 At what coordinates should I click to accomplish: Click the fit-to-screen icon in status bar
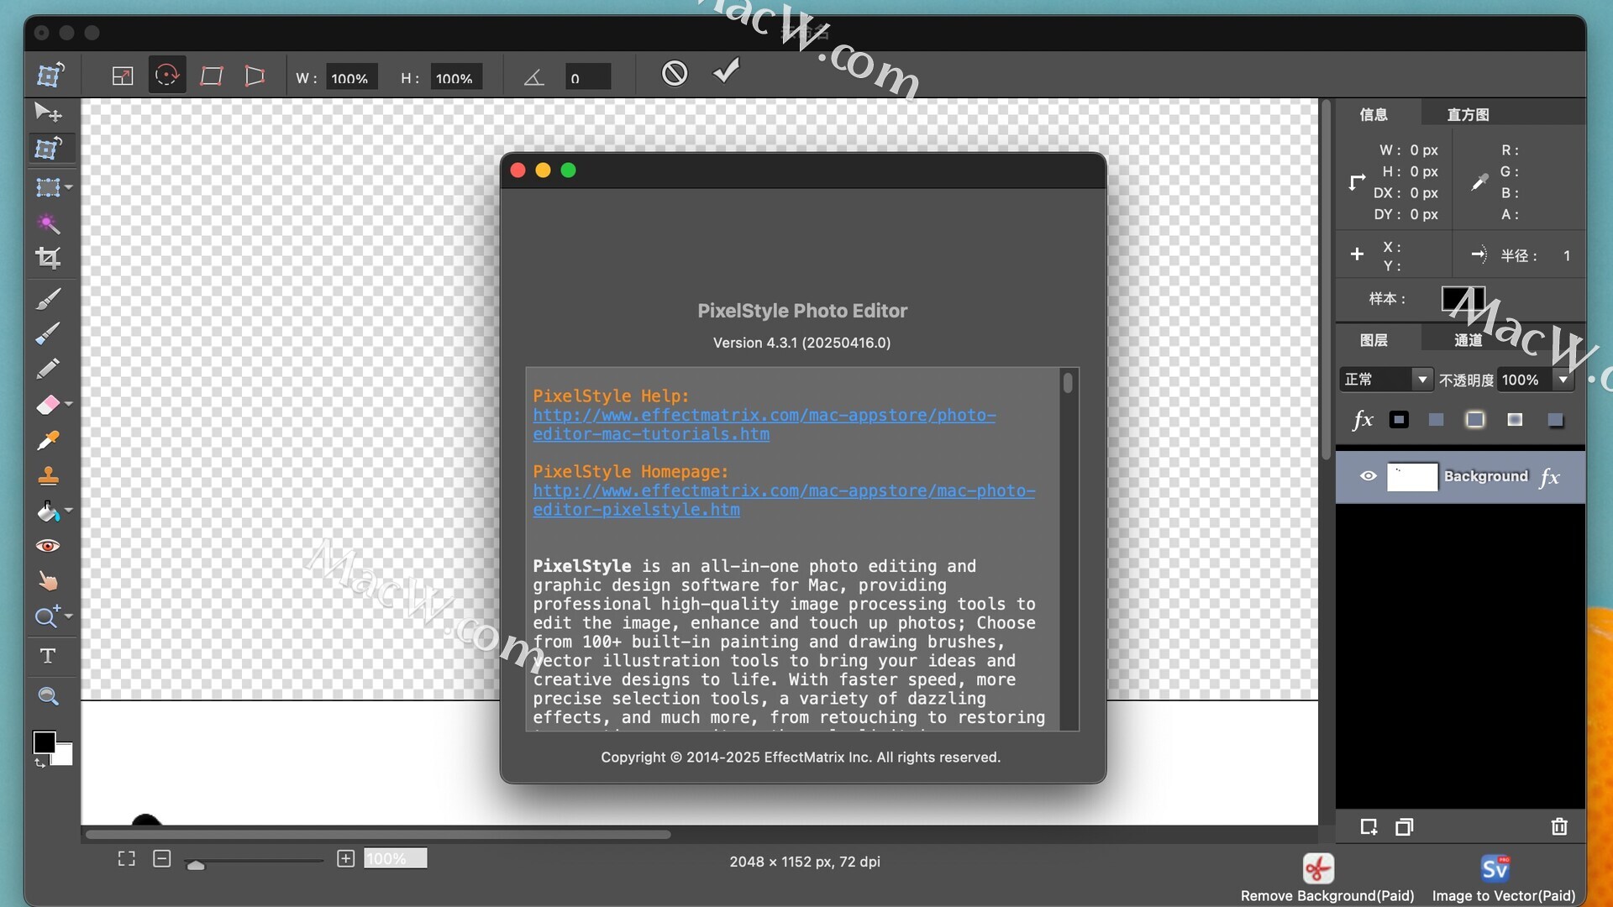pos(127,858)
